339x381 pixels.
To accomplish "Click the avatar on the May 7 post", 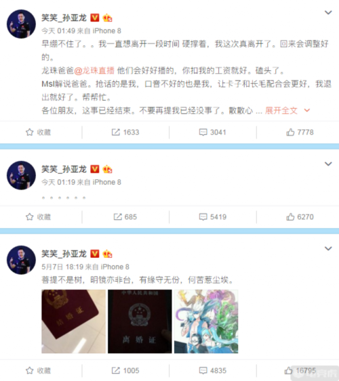I will [21, 260].
